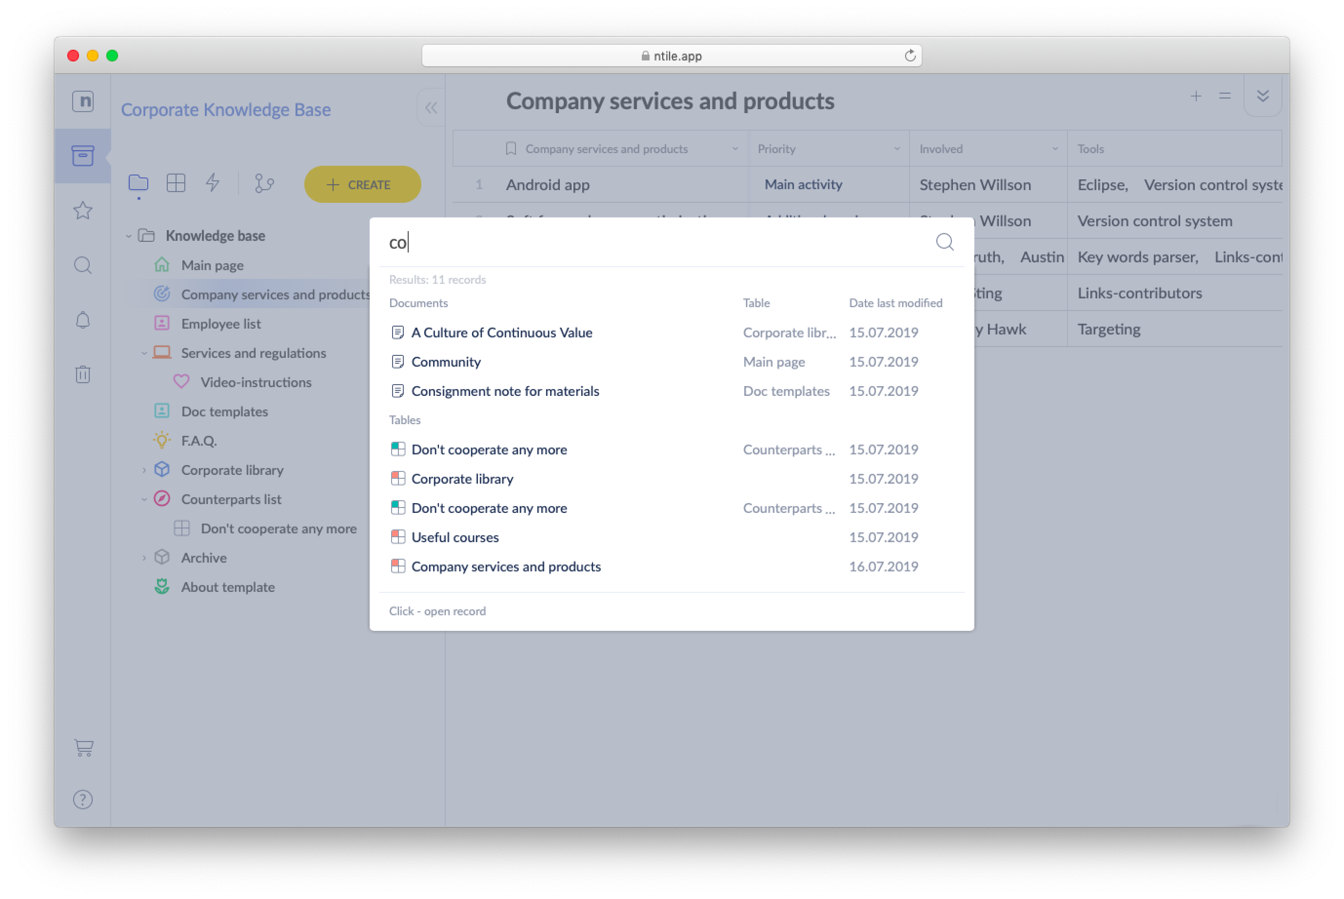Click document icon beside Community

click(x=397, y=362)
